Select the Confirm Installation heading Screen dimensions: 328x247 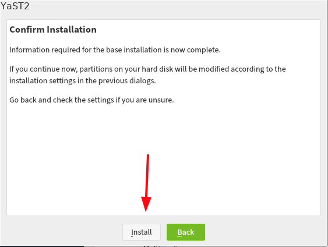(53, 30)
